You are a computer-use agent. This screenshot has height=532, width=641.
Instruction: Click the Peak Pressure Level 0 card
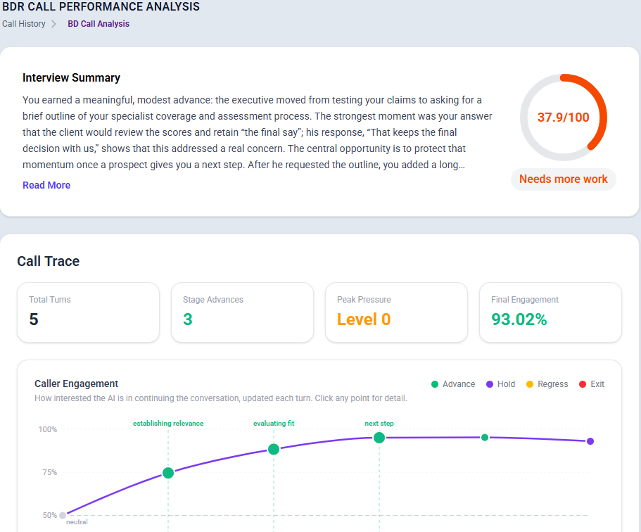click(397, 312)
